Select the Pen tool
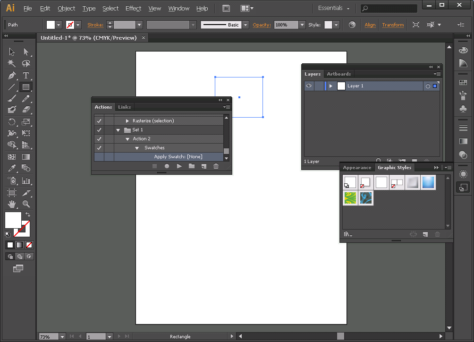This screenshot has width=474, height=342. (x=12, y=76)
